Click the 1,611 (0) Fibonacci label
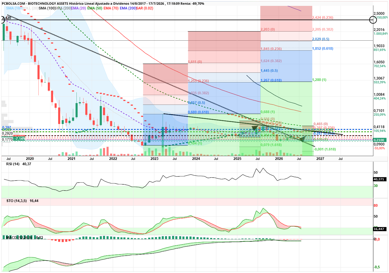Viewport: 389px width, 273px height. (195, 62)
